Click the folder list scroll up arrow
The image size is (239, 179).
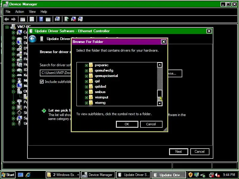[x=160, y=65]
